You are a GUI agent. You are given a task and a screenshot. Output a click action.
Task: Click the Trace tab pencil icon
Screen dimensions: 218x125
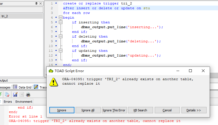pos(36,87)
